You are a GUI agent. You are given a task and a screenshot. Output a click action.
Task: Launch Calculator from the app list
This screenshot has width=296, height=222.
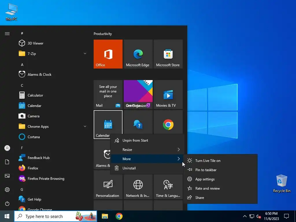(x=53, y=95)
